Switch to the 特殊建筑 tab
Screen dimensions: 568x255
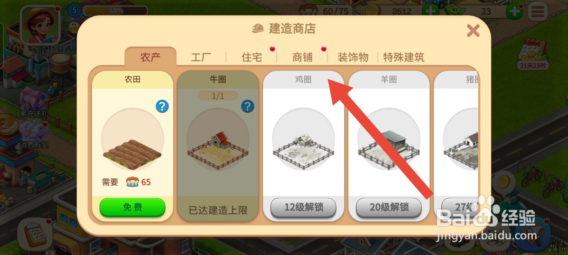pyautogui.click(x=404, y=57)
